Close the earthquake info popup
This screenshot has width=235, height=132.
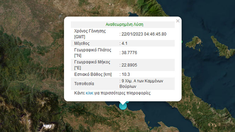click(x=178, y=21)
